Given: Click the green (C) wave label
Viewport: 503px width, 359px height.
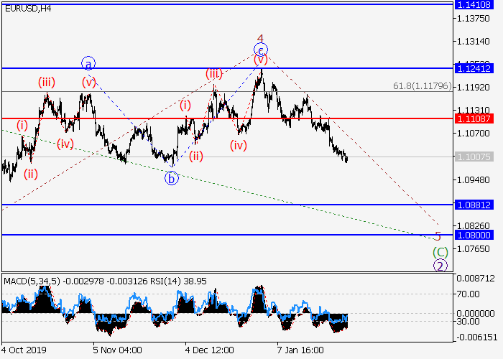Looking at the screenshot, I should point(440,252).
